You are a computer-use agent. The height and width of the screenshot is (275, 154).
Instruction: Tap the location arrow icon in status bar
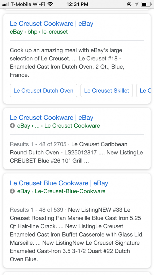click(x=136, y=4)
